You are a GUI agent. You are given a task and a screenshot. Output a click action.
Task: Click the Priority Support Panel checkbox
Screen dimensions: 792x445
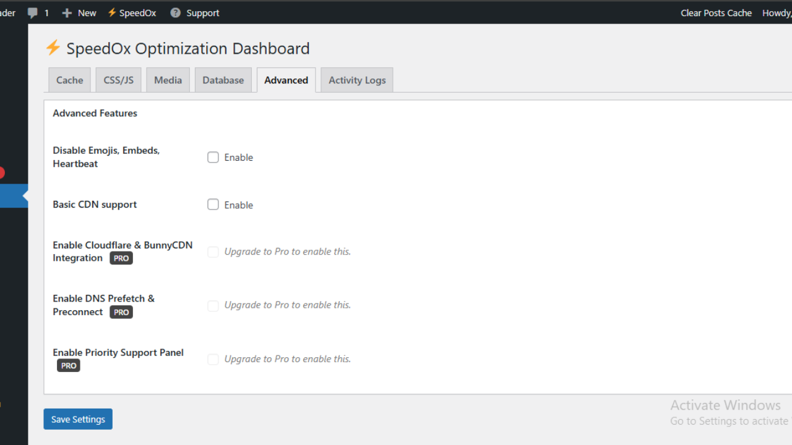click(213, 359)
